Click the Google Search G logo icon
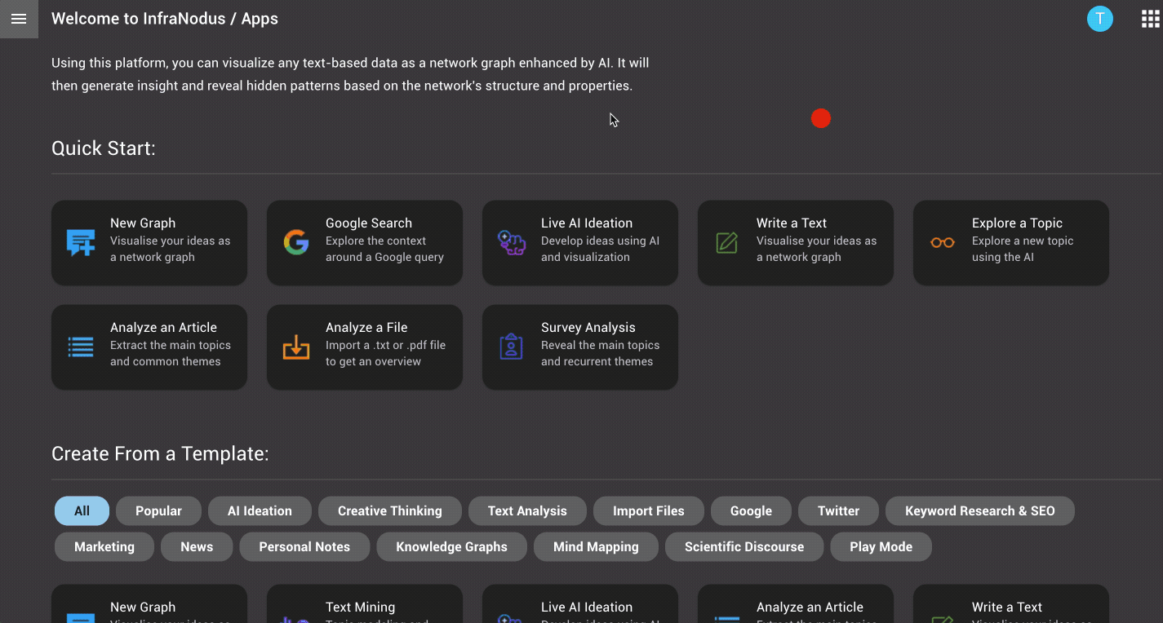Image resolution: width=1163 pixels, height=623 pixels. (296, 243)
